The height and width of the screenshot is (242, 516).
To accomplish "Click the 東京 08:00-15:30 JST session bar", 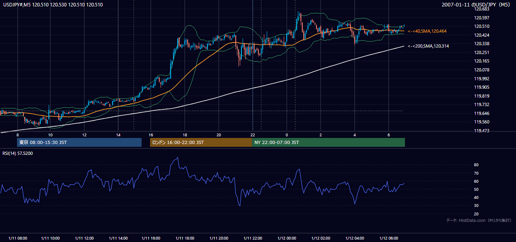I will click(80, 142).
